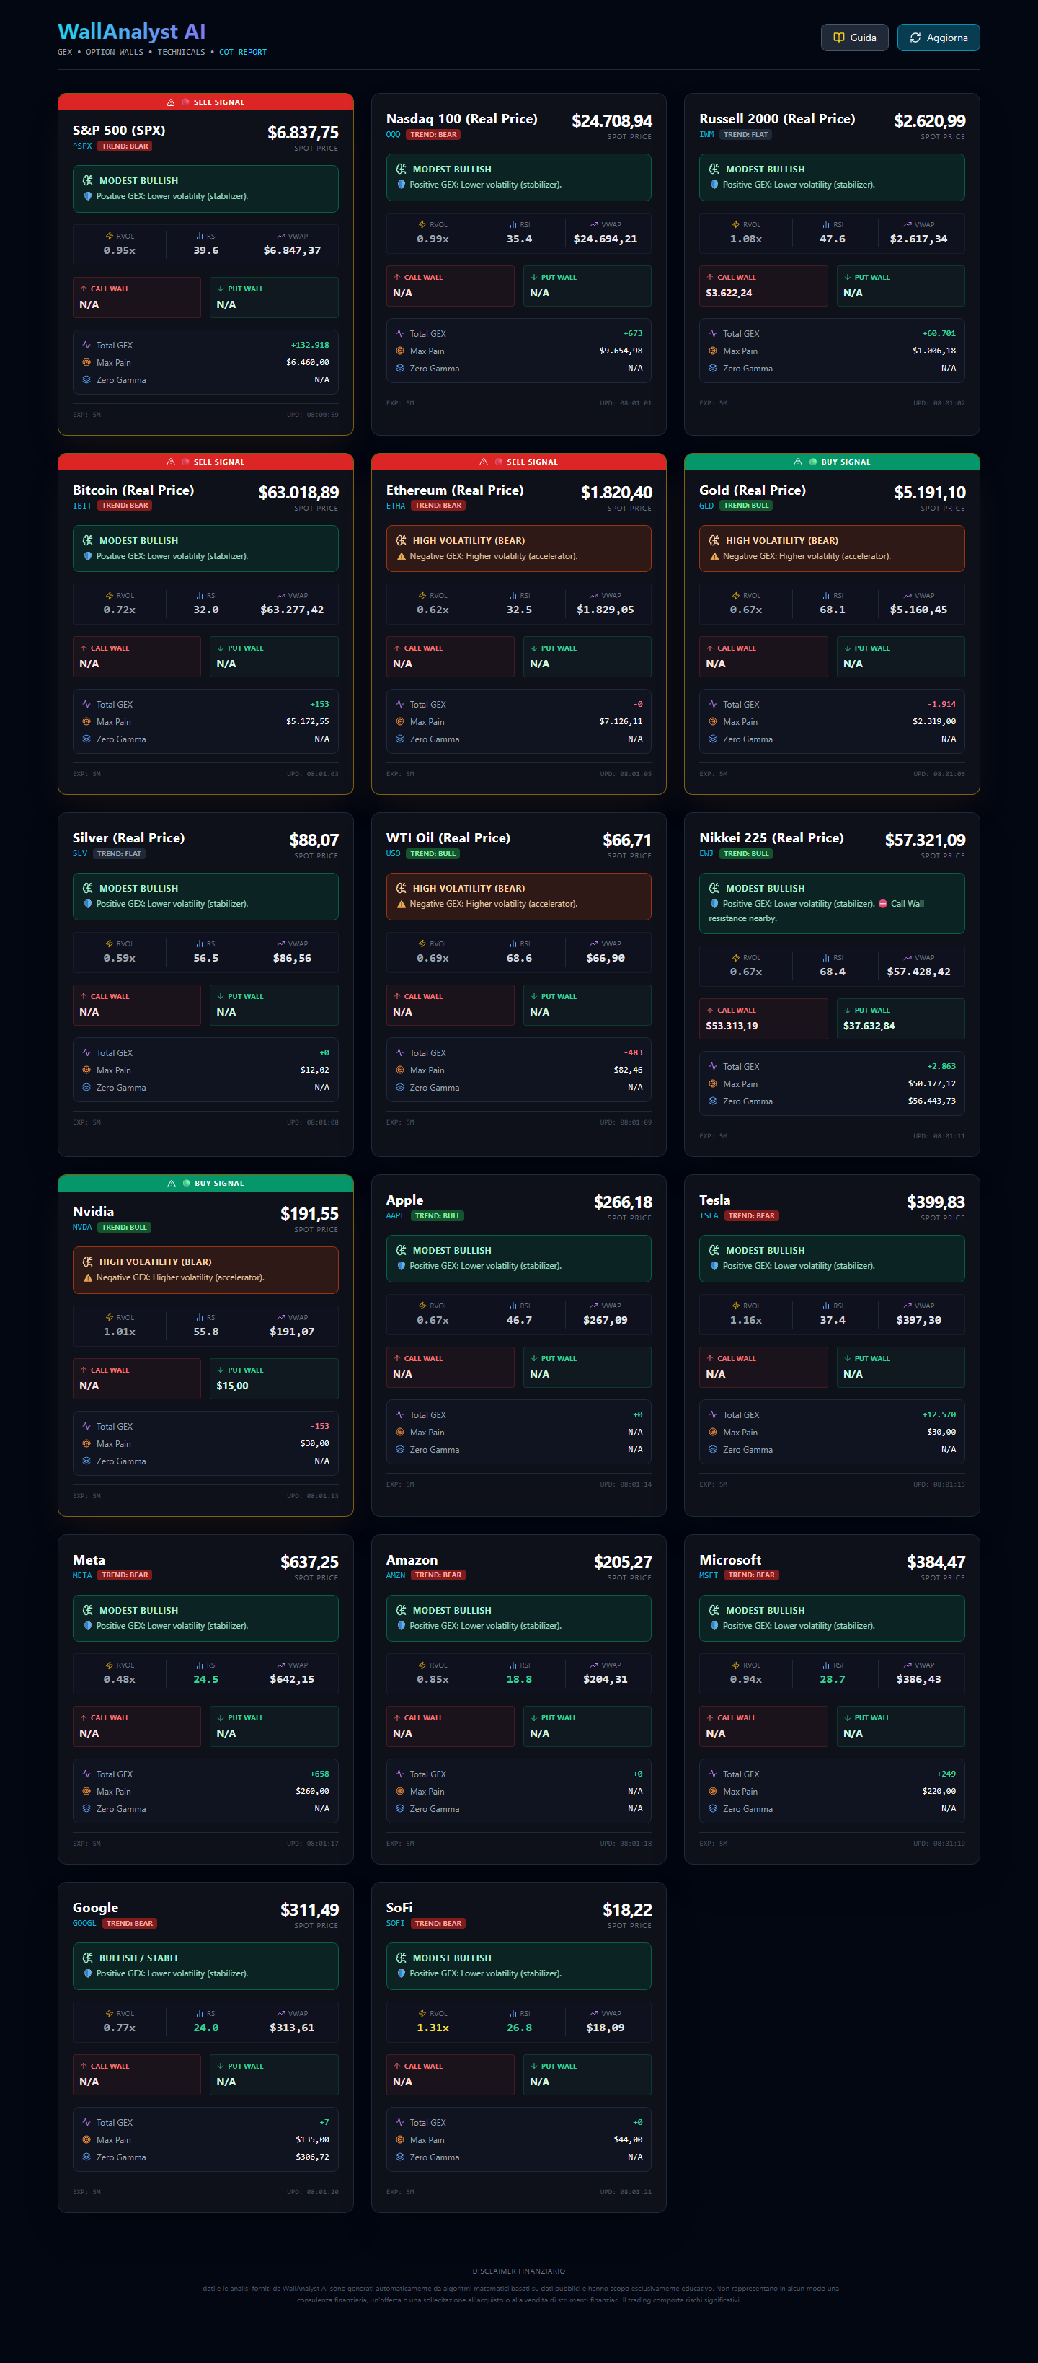Click the Total GEX pulse icon in Apple card
Screen dimensions: 1038x2363
400,1414
